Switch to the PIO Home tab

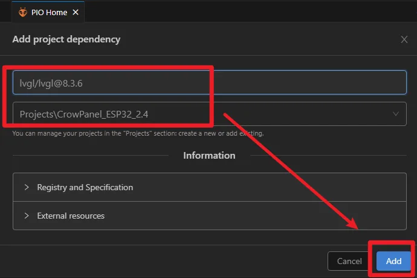coord(49,12)
